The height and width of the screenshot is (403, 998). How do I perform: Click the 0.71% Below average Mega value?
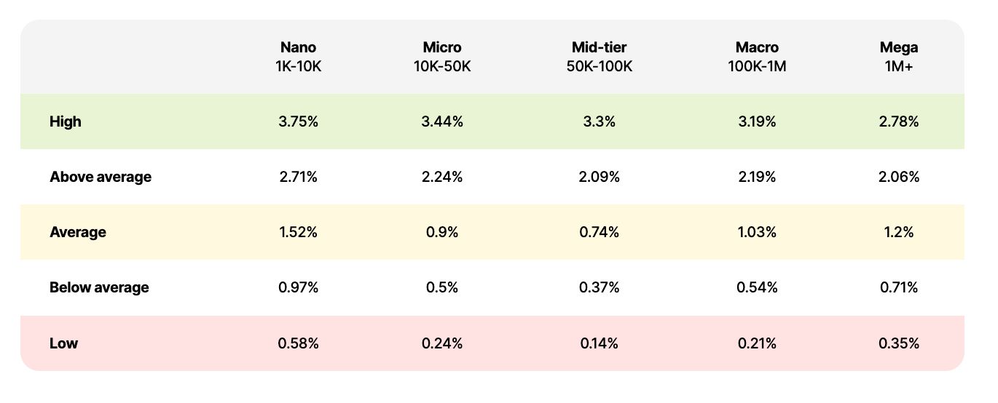898,287
